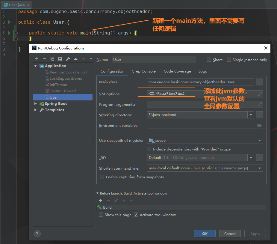This screenshot has width=277, height=244.
Task: Click Cancel button
Action: click(230, 234)
